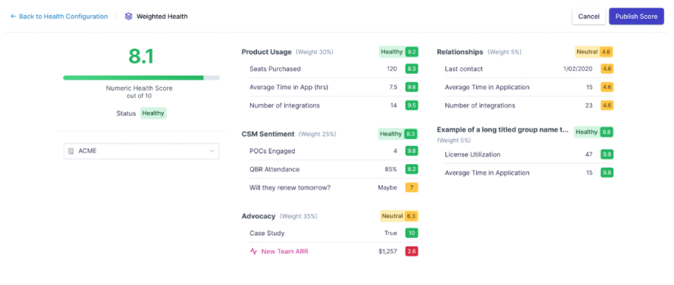674x285 pixels.
Task: Select the CSM Sentiment group heading
Action: (268, 134)
